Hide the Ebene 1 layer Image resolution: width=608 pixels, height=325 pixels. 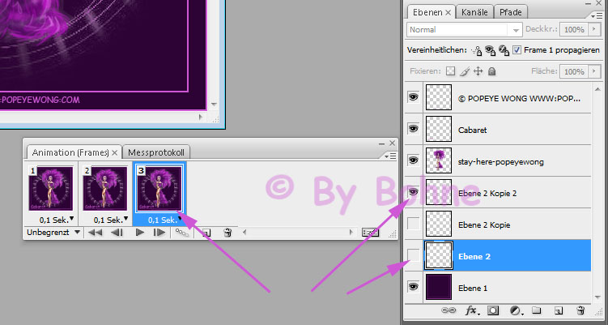pos(413,287)
